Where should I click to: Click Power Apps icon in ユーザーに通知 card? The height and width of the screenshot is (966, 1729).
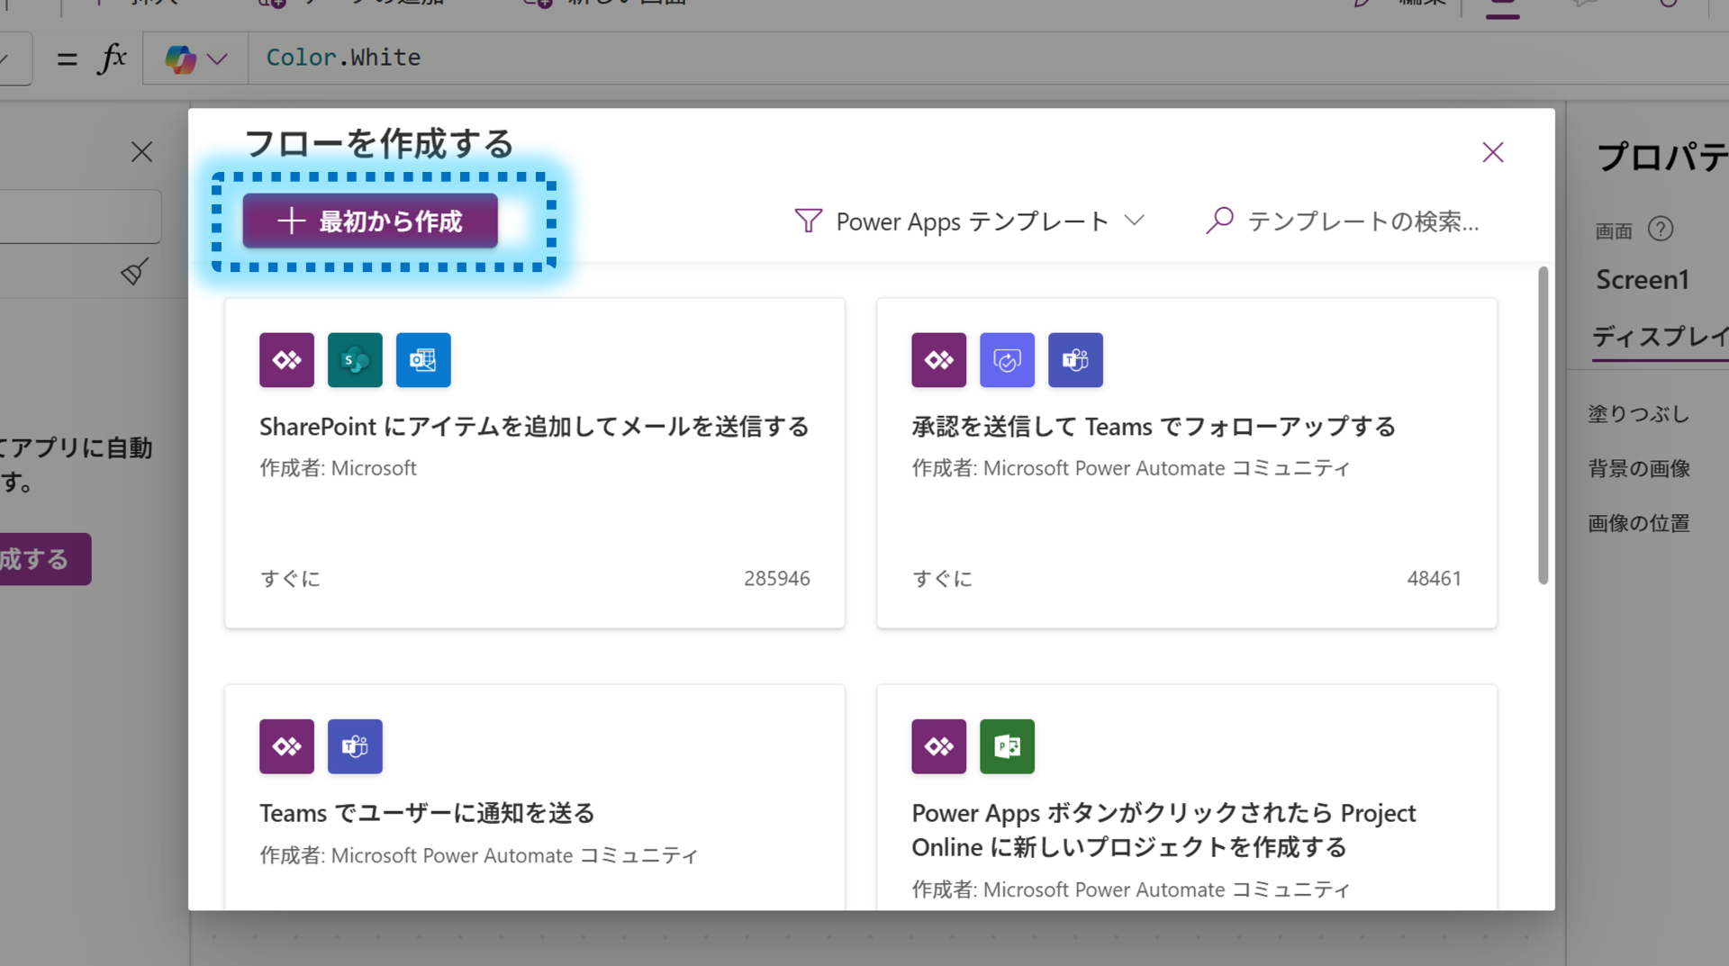286,746
